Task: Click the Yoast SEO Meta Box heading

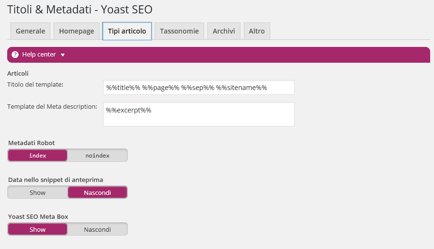Action: pyautogui.click(x=38, y=216)
